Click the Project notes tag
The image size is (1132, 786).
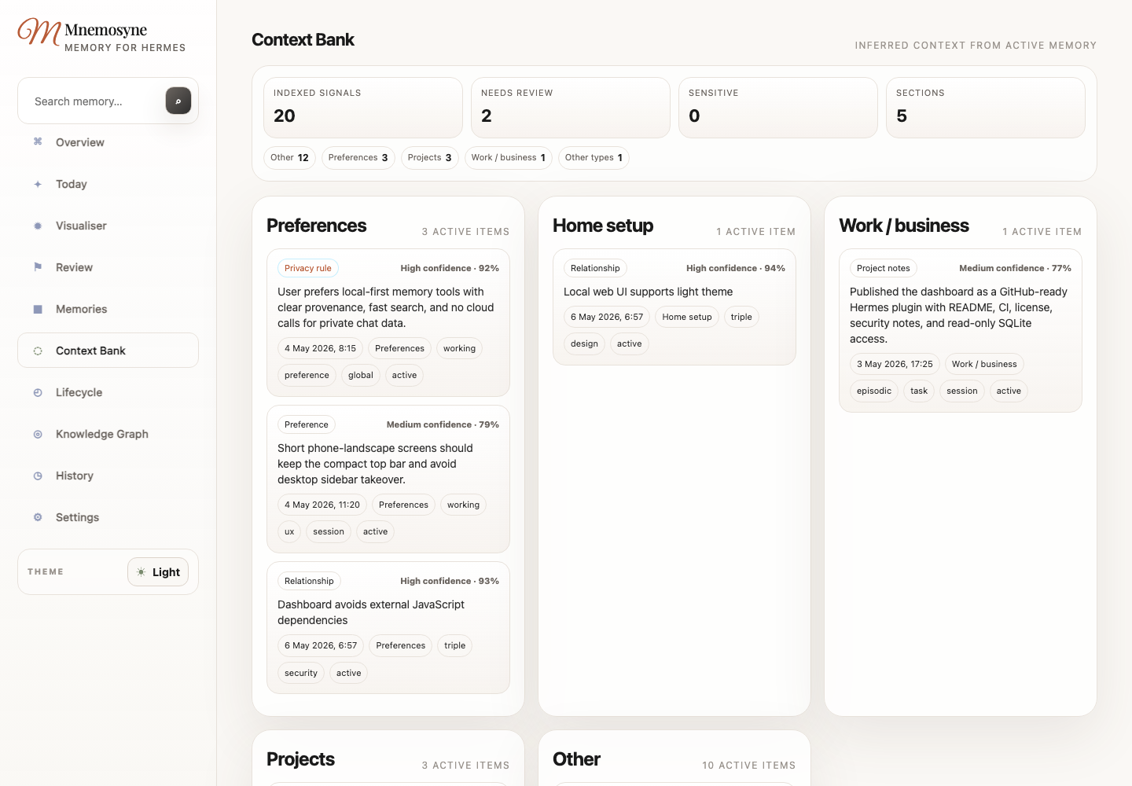884,269
